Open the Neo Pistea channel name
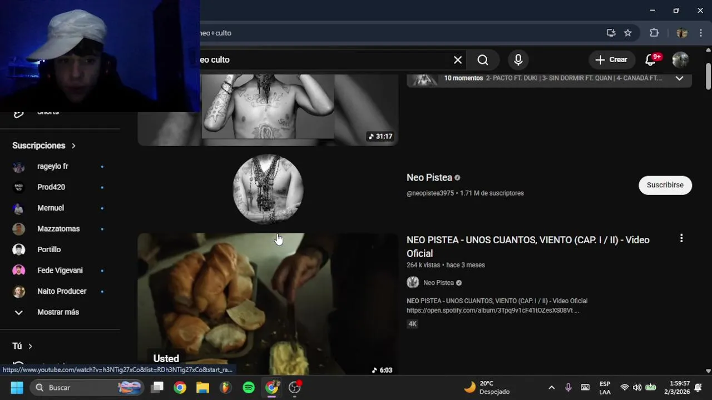The height and width of the screenshot is (400, 712). [x=429, y=178]
